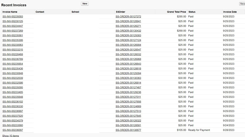This screenshot has height=137, width=245.
Task: Open order SS-ORDER-00128581
Action: 128,125
